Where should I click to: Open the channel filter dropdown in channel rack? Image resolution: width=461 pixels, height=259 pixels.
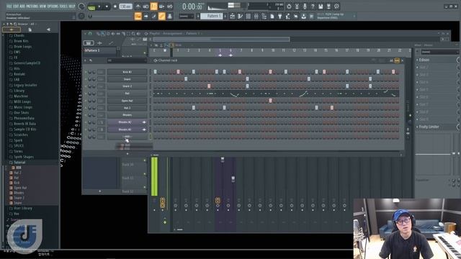click(x=127, y=60)
